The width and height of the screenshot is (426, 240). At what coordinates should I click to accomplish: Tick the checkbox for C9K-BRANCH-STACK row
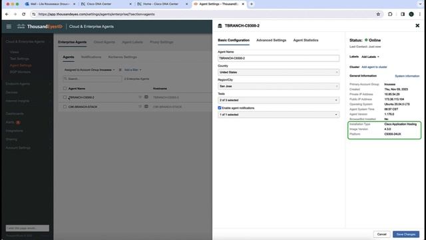tap(65, 107)
